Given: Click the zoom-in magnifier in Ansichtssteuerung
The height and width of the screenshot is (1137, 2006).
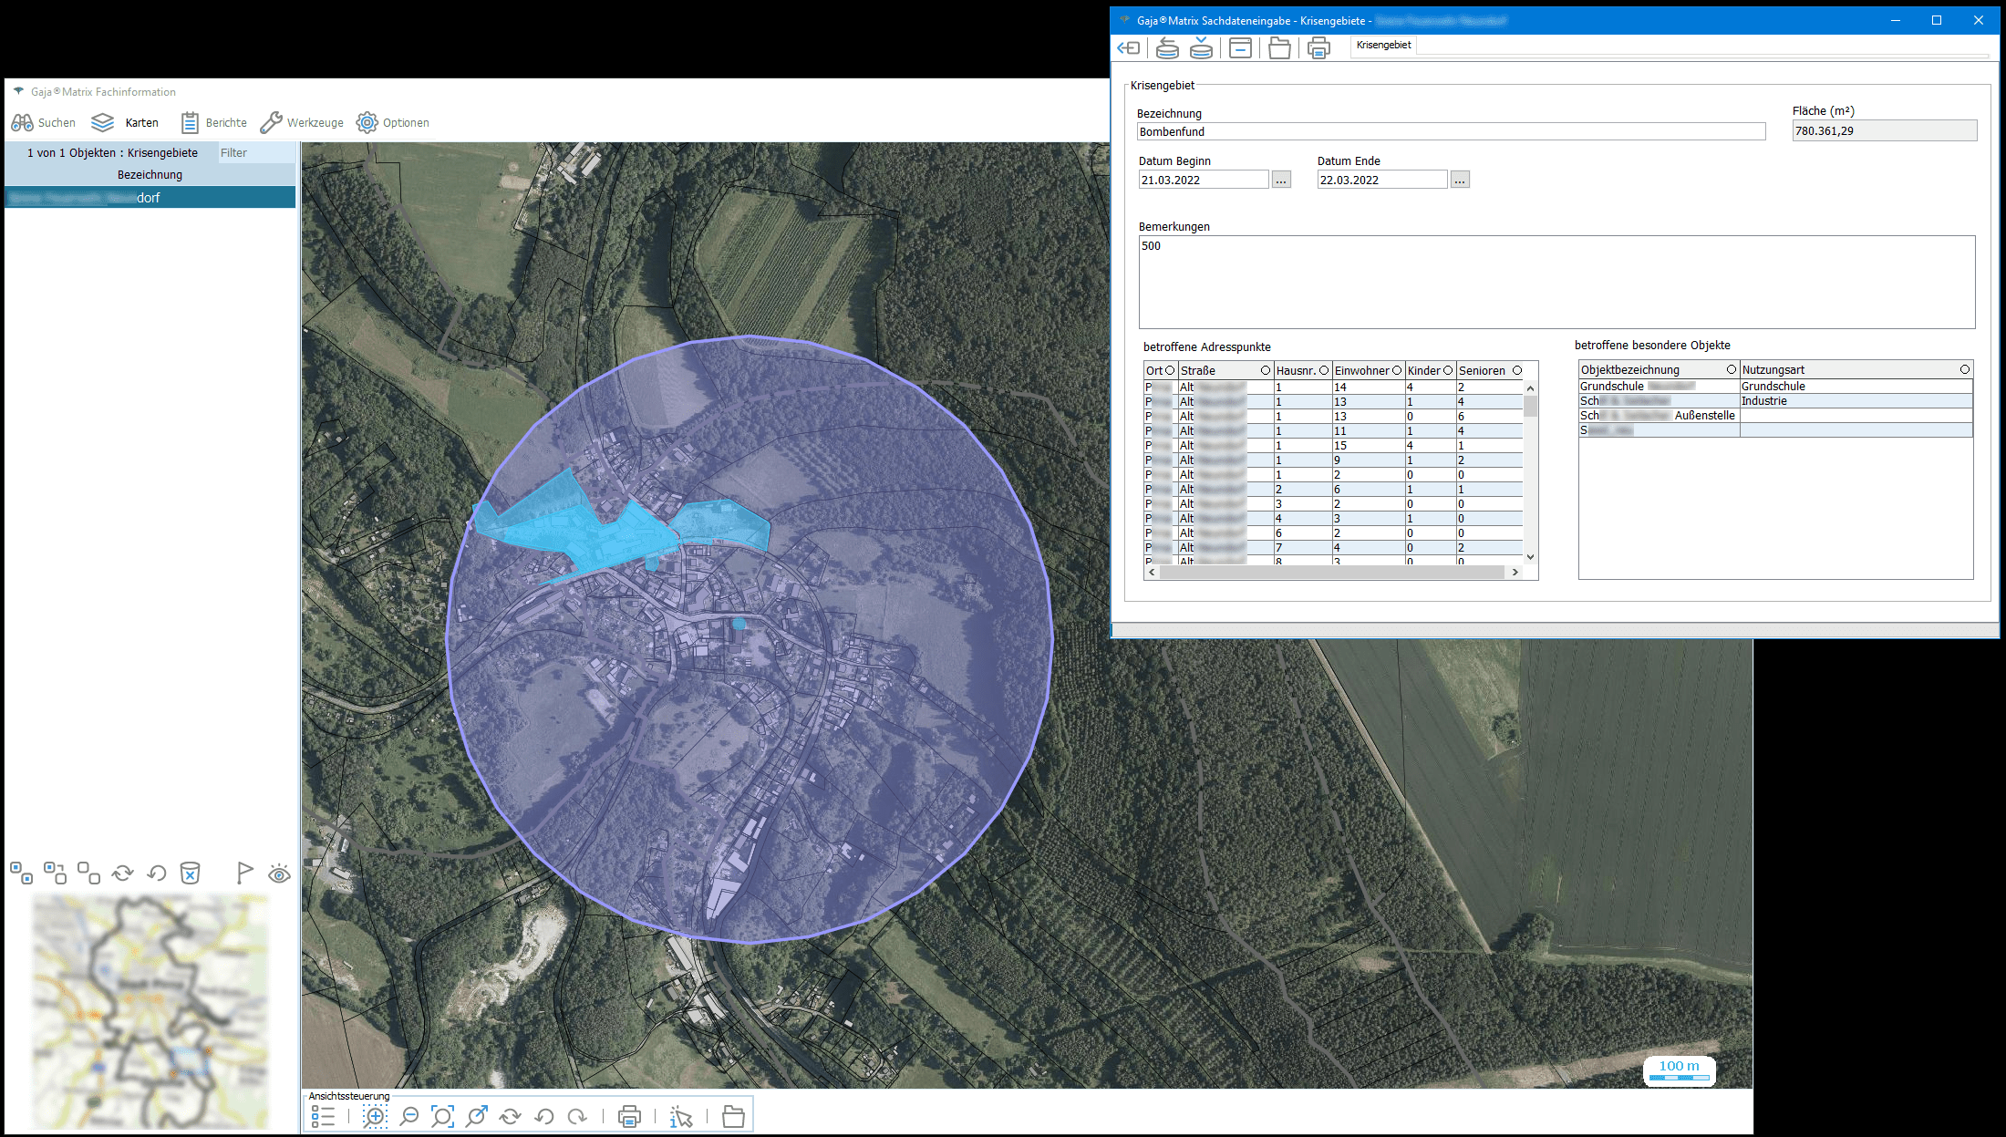Looking at the screenshot, I should 375,1116.
